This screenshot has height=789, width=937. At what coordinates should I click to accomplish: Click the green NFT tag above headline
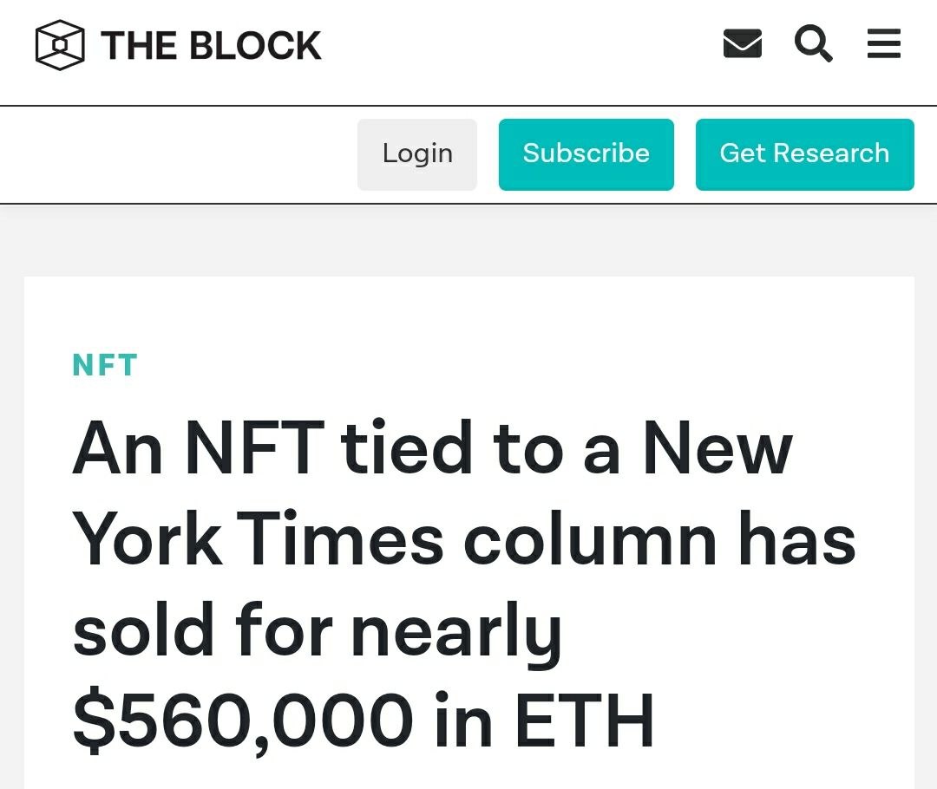(x=105, y=365)
